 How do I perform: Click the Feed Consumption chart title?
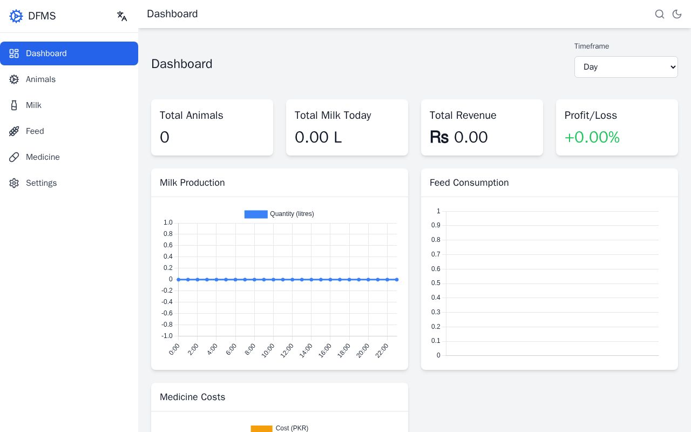(x=469, y=183)
